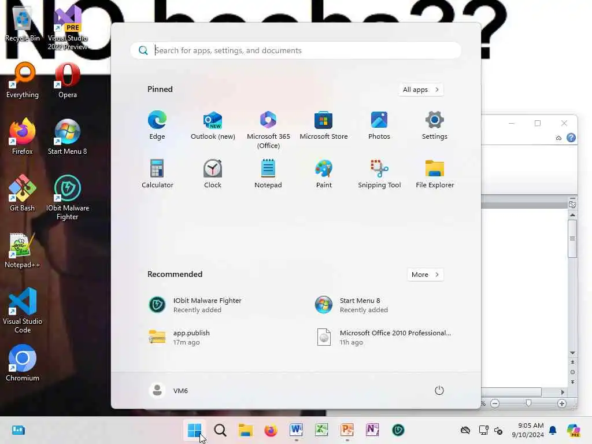This screenshot has width=592, height=444.
Task: Select Everything desktop shortcut
Action: tap(23, 80)
